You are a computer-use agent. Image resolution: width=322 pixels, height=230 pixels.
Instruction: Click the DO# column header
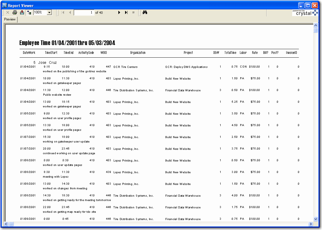(x=216, y=53)
